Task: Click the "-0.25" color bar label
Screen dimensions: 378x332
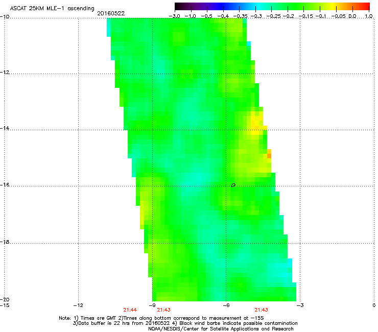Action: [273, 16]
